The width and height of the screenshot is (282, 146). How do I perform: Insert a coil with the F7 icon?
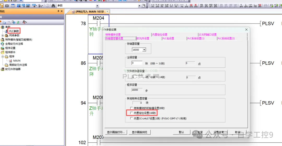(171, 5)
